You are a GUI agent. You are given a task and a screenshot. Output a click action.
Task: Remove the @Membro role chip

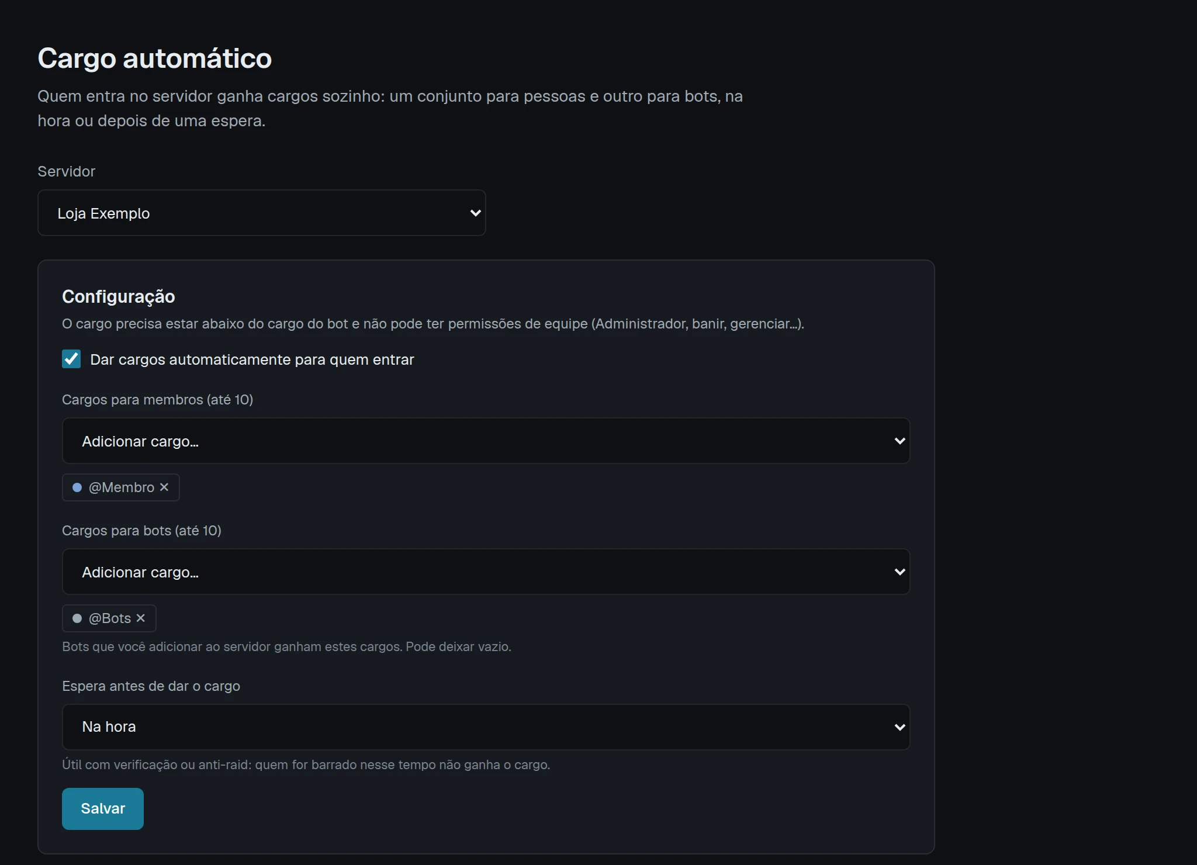tap(164, 487)
